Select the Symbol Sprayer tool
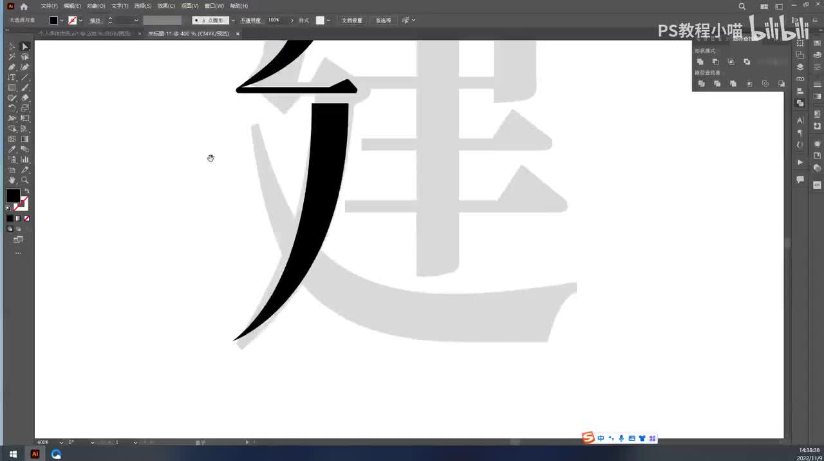 [x=12, y=160]
